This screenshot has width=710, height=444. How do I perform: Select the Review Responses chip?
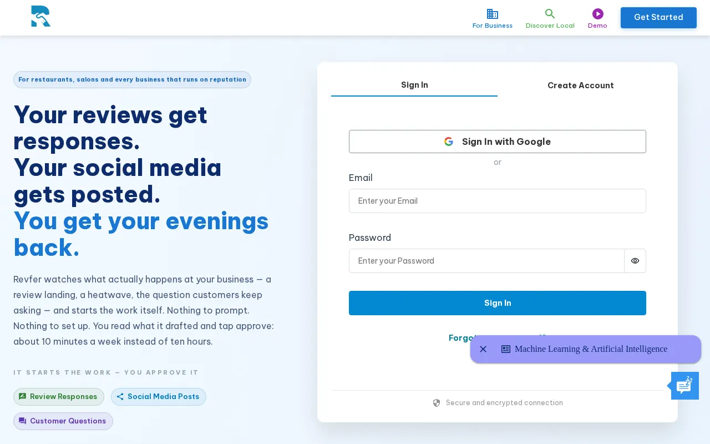[59, 397]
